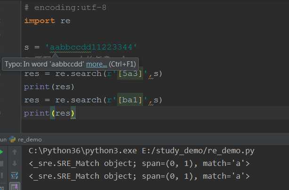Open the 'more...' link in the Typo tooltip
The height and width of the screenshot is (190, 289).
tap(96, 64)
